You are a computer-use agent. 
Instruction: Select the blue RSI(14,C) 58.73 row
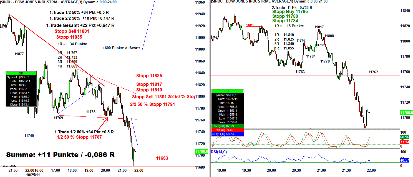pyautogui.click(x=227, y=134)
